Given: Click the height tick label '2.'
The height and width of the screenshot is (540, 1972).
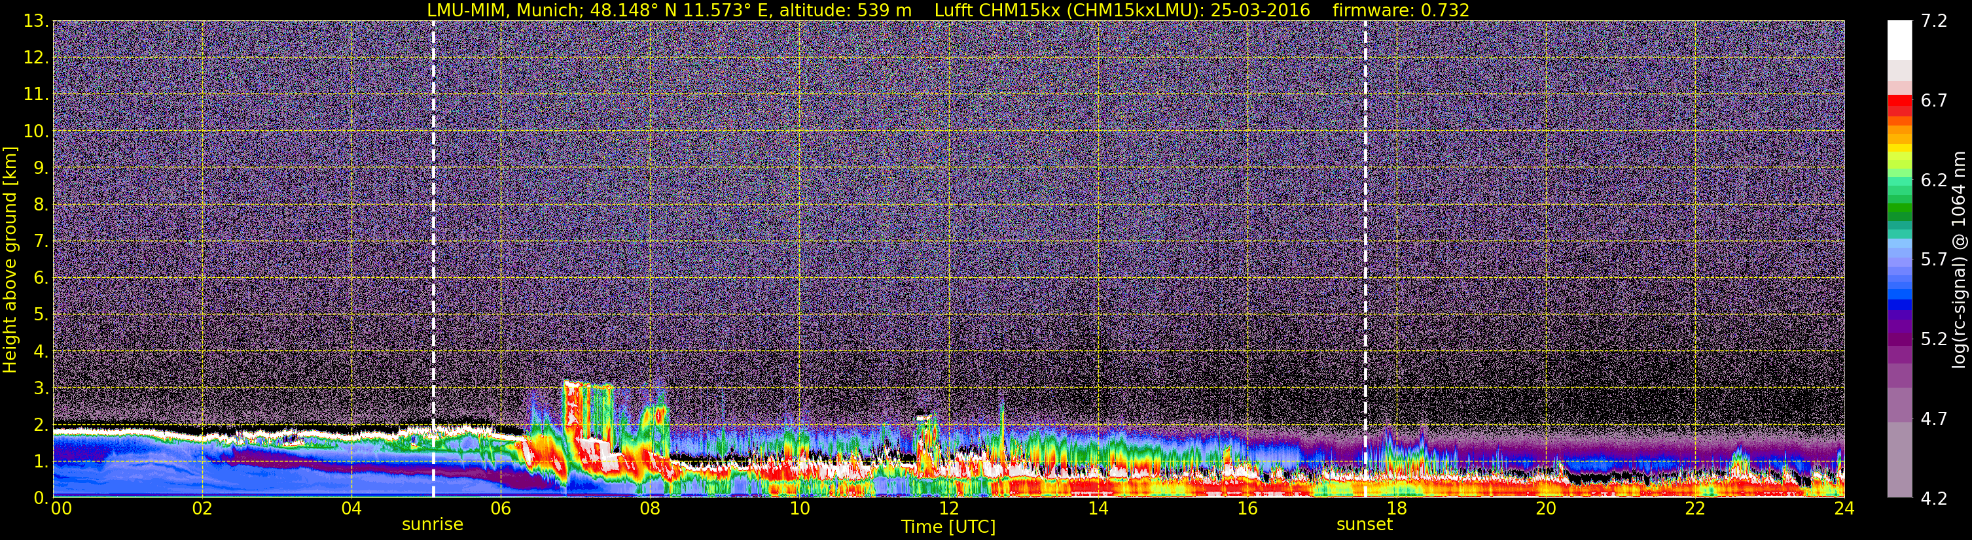Looking at the screenshot, I should [41, 424].
